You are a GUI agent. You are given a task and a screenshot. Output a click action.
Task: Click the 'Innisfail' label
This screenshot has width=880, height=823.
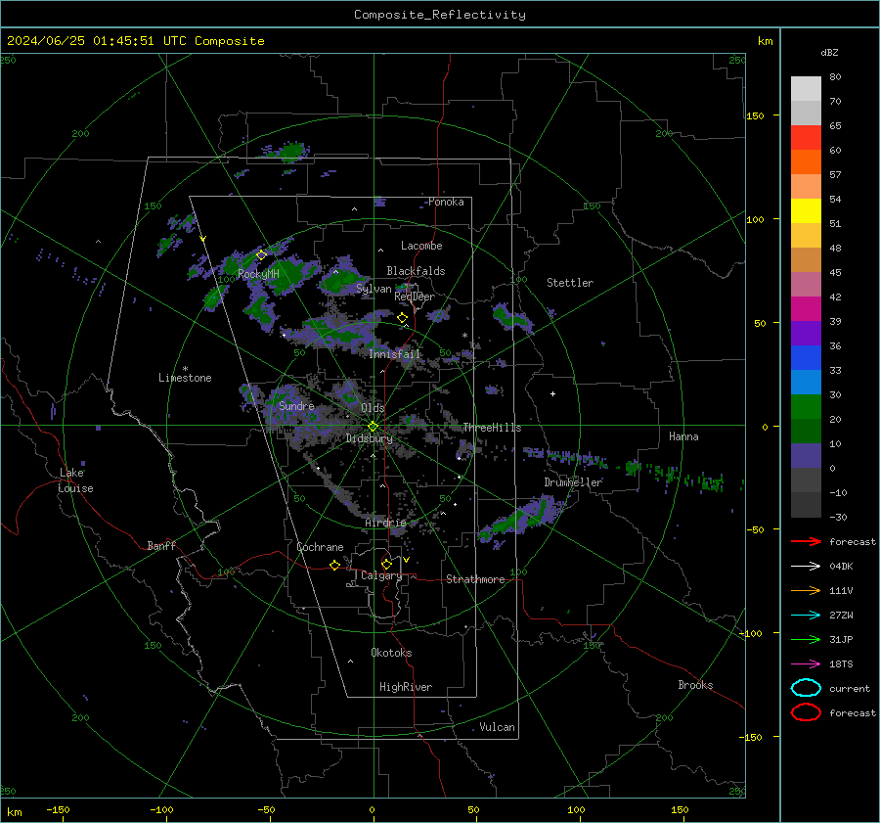pos(394,354)
